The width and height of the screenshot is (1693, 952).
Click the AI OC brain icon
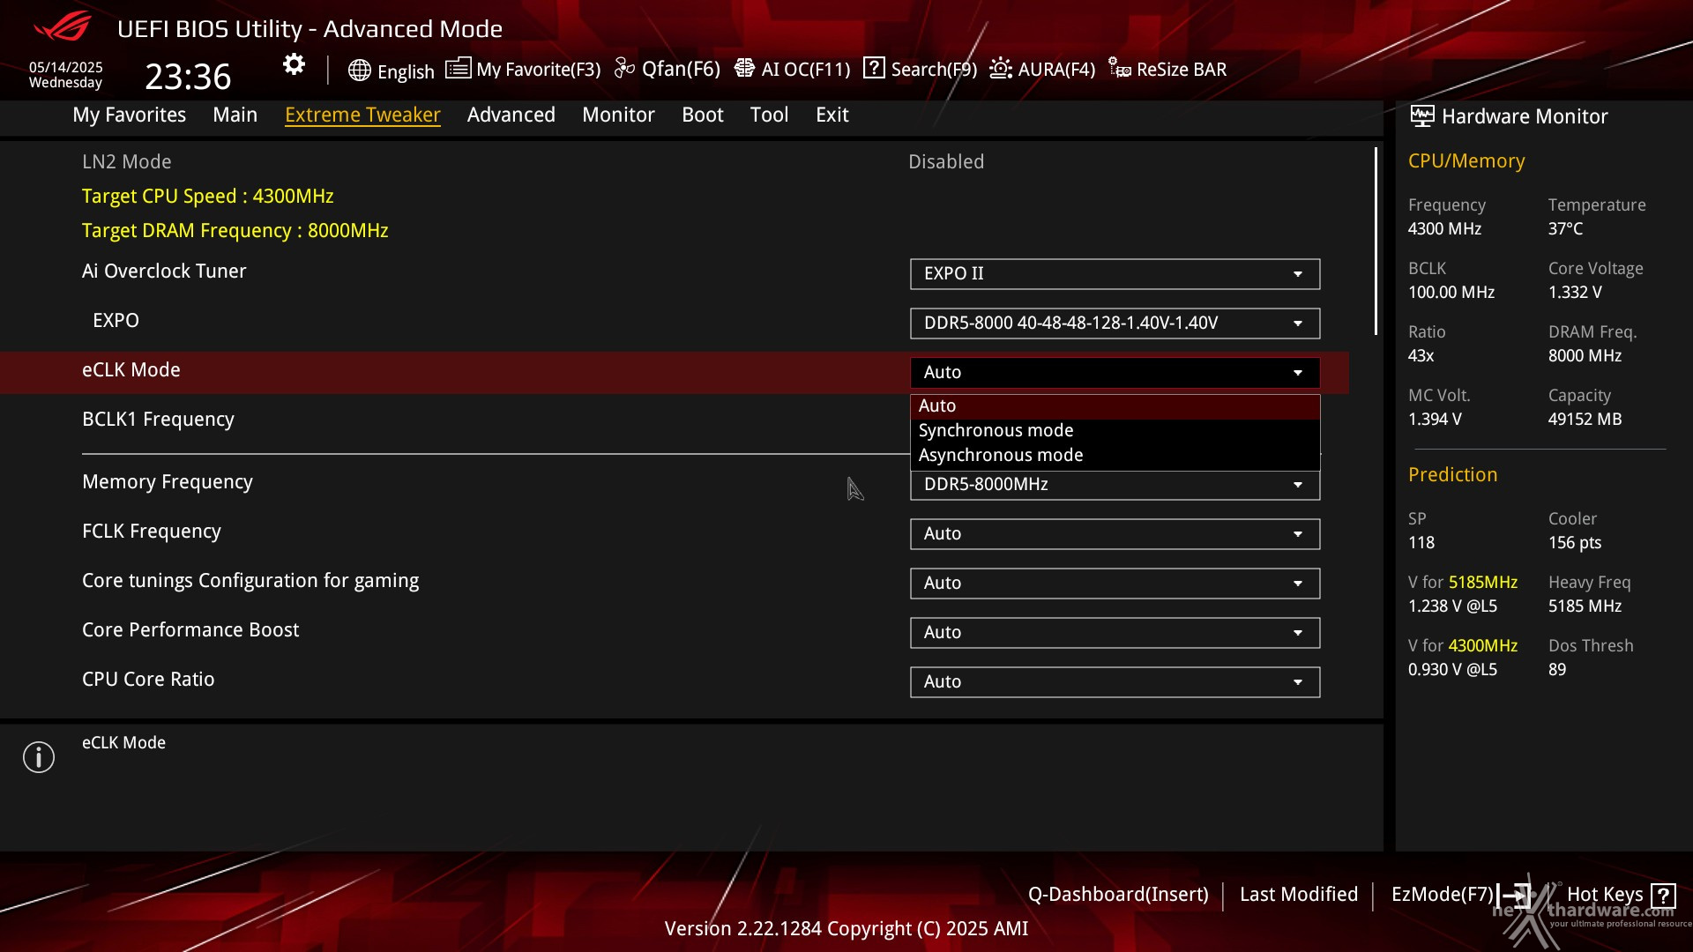[744, 68]
